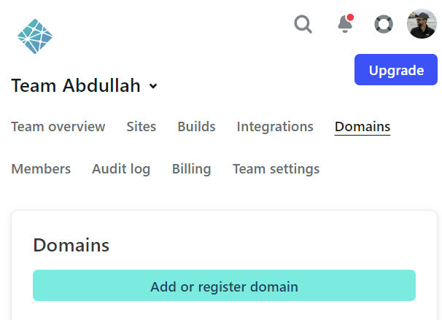
Task: Navigate to the Billing tab
Action: click(x=191, y=169)
